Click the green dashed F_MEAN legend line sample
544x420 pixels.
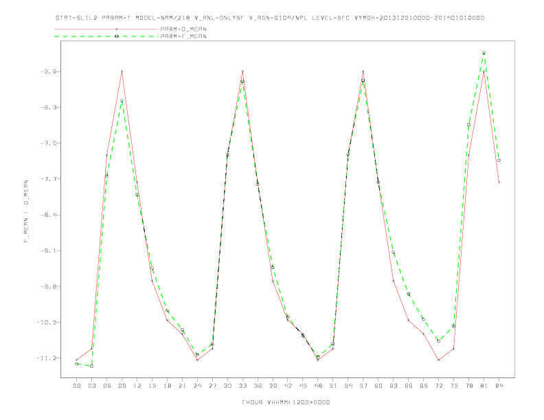click(106, 36)
